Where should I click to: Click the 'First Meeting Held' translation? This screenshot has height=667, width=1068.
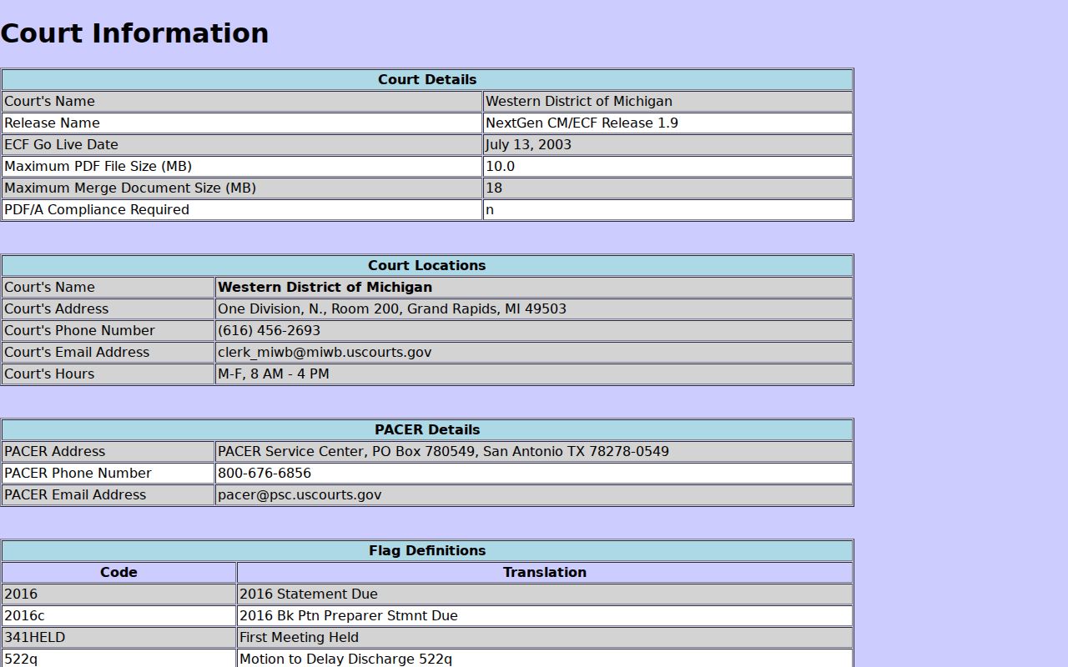coord(299,638)
